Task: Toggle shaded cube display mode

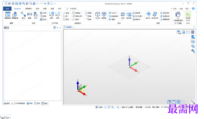Action: [178, 102]
